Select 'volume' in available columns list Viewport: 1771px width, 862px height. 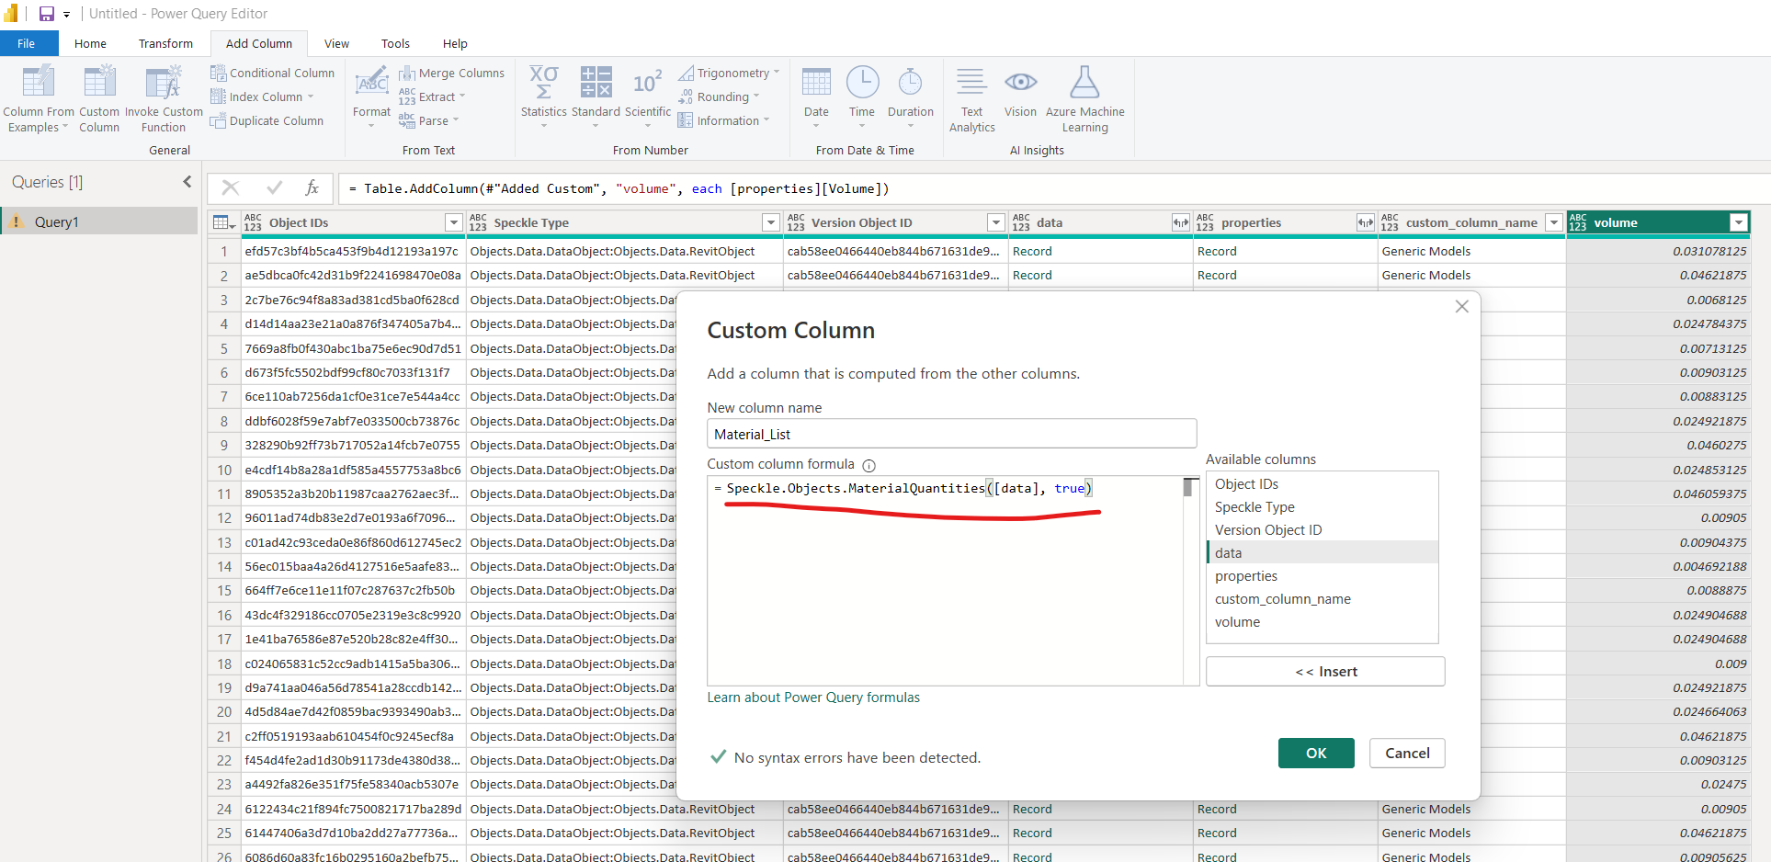tap(1322, 621)
